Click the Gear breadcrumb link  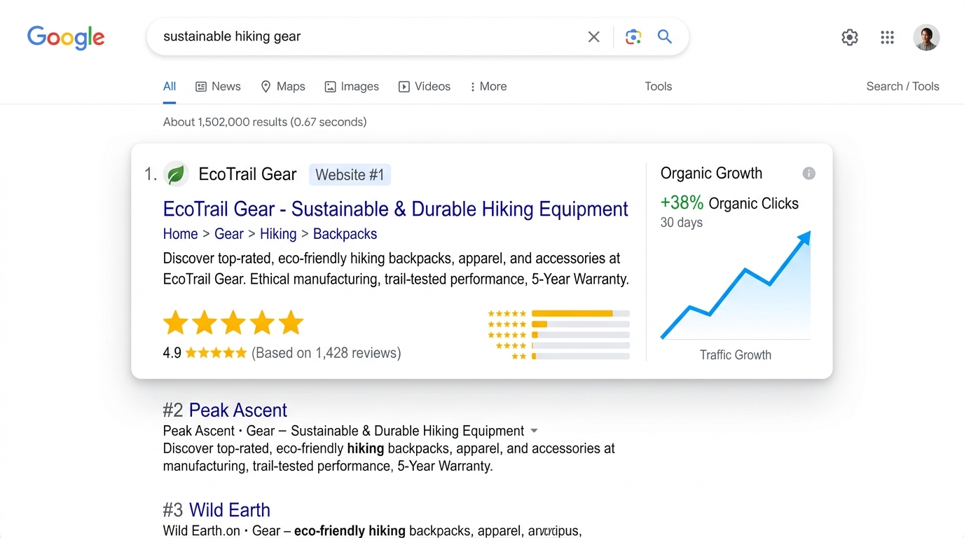(x=228, y=234)
